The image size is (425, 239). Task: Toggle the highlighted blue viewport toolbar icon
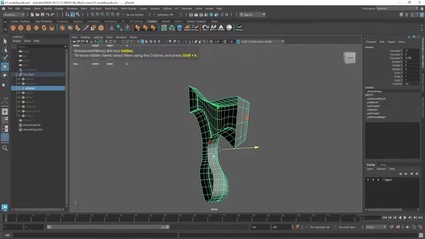142,41
